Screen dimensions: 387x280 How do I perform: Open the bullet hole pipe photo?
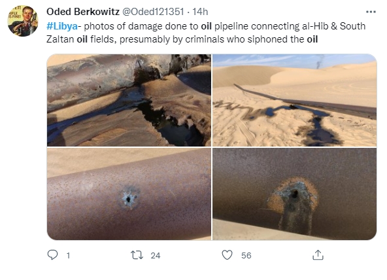129,194
